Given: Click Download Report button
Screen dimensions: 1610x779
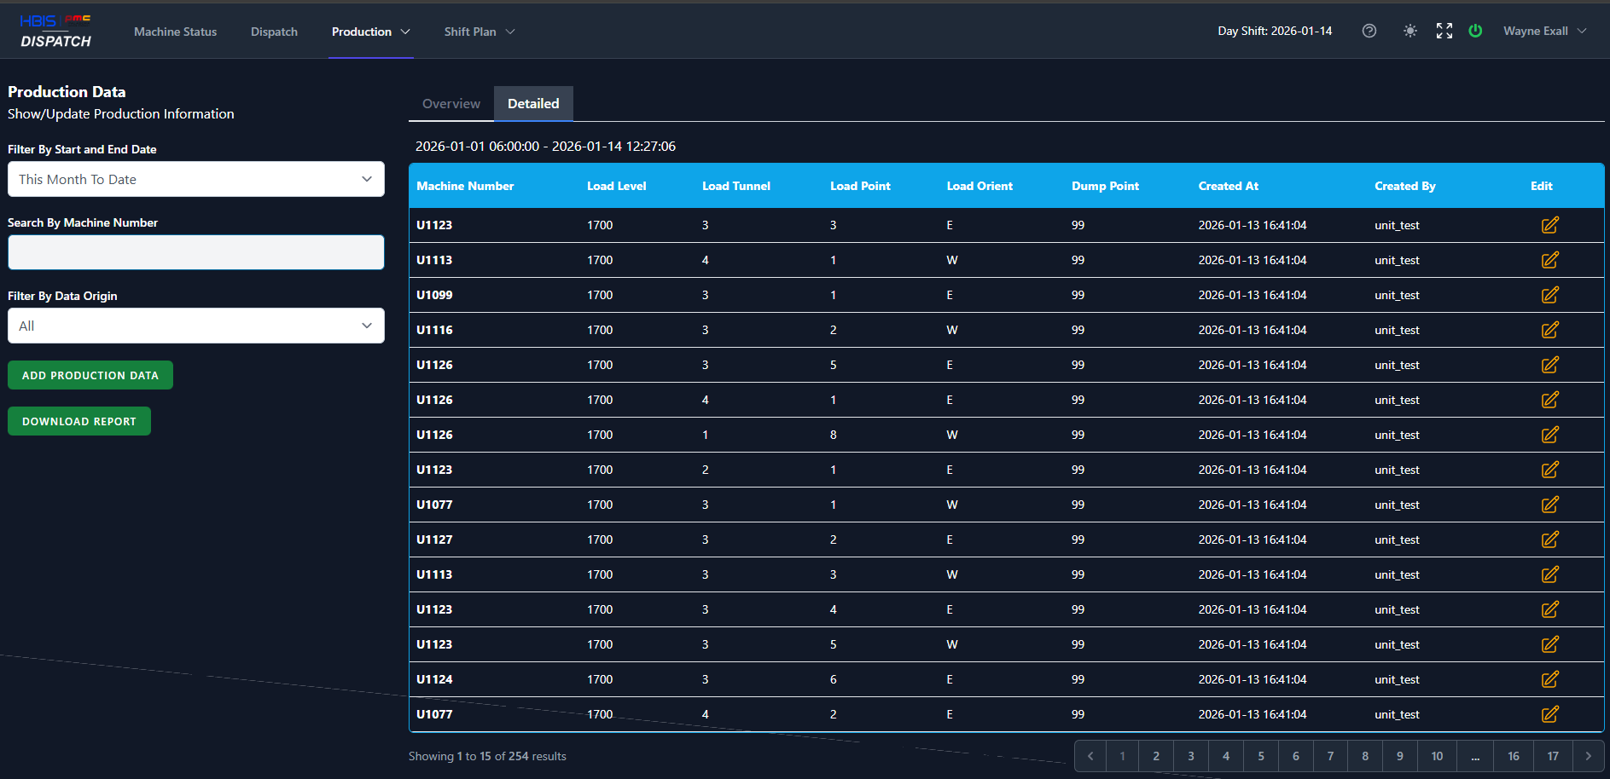Looking at the screenshot, I should [x=79, y=421].
